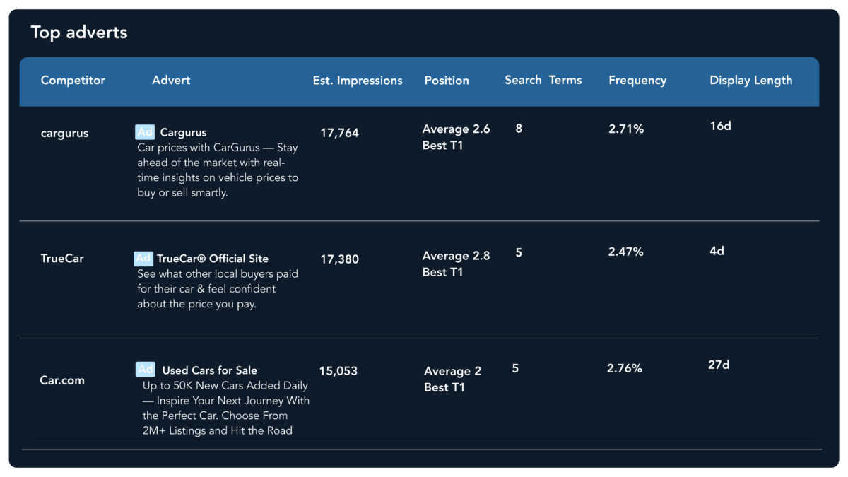Select the cargurus competitor name
This screenshot has width=848, height=477.
[64, 133]
